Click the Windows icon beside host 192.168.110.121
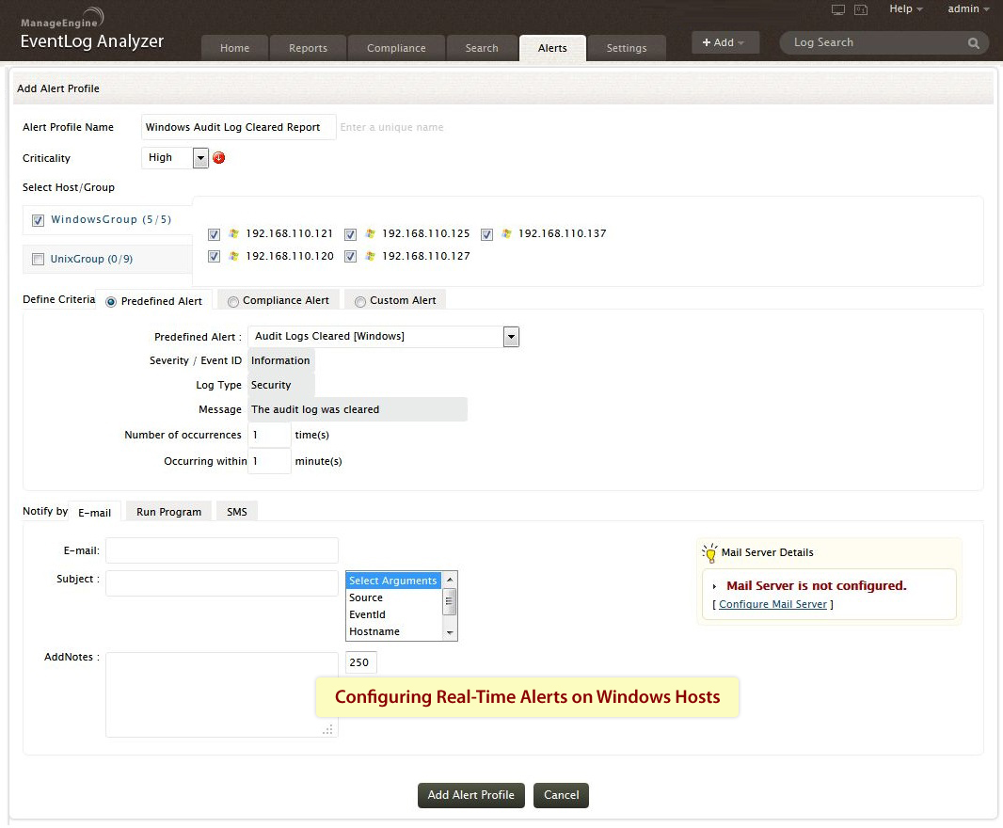Image resolution: width=1003 pixels, height=828 pixels. 234,233
